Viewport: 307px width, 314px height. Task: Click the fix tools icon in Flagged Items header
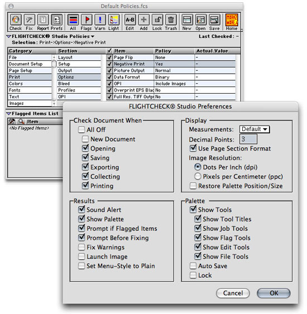click(12, 122)
